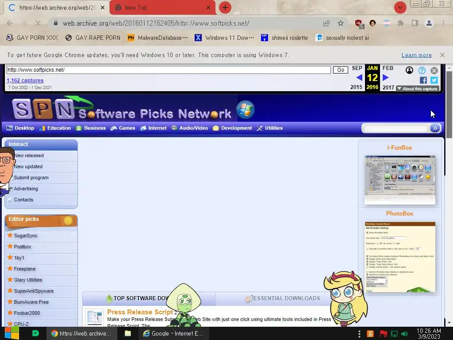Open the Utilities category menu
This screenshot has width=453, height=340.
(269, 128)
